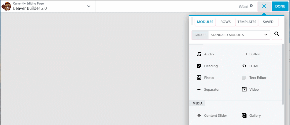Click the Beaver Builder beaver logo
The height and width of the screenshot is (125, 290).
click(6, 6)
